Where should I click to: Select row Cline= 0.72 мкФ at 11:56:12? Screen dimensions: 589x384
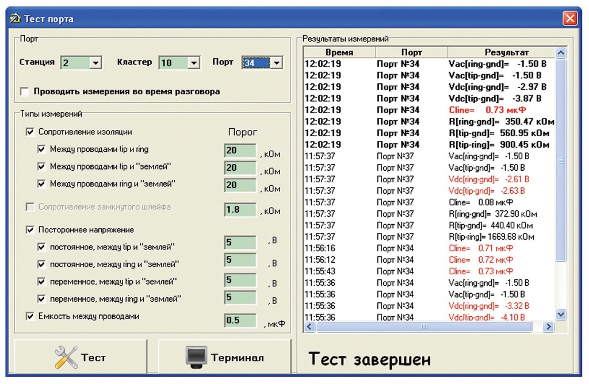click(x=429, y=260)
